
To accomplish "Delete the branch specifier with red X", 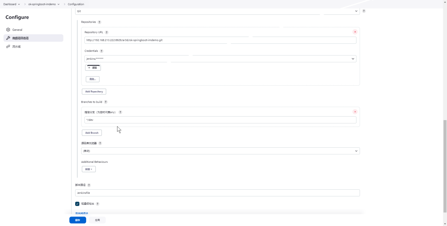I will click(x=355, y=112).
